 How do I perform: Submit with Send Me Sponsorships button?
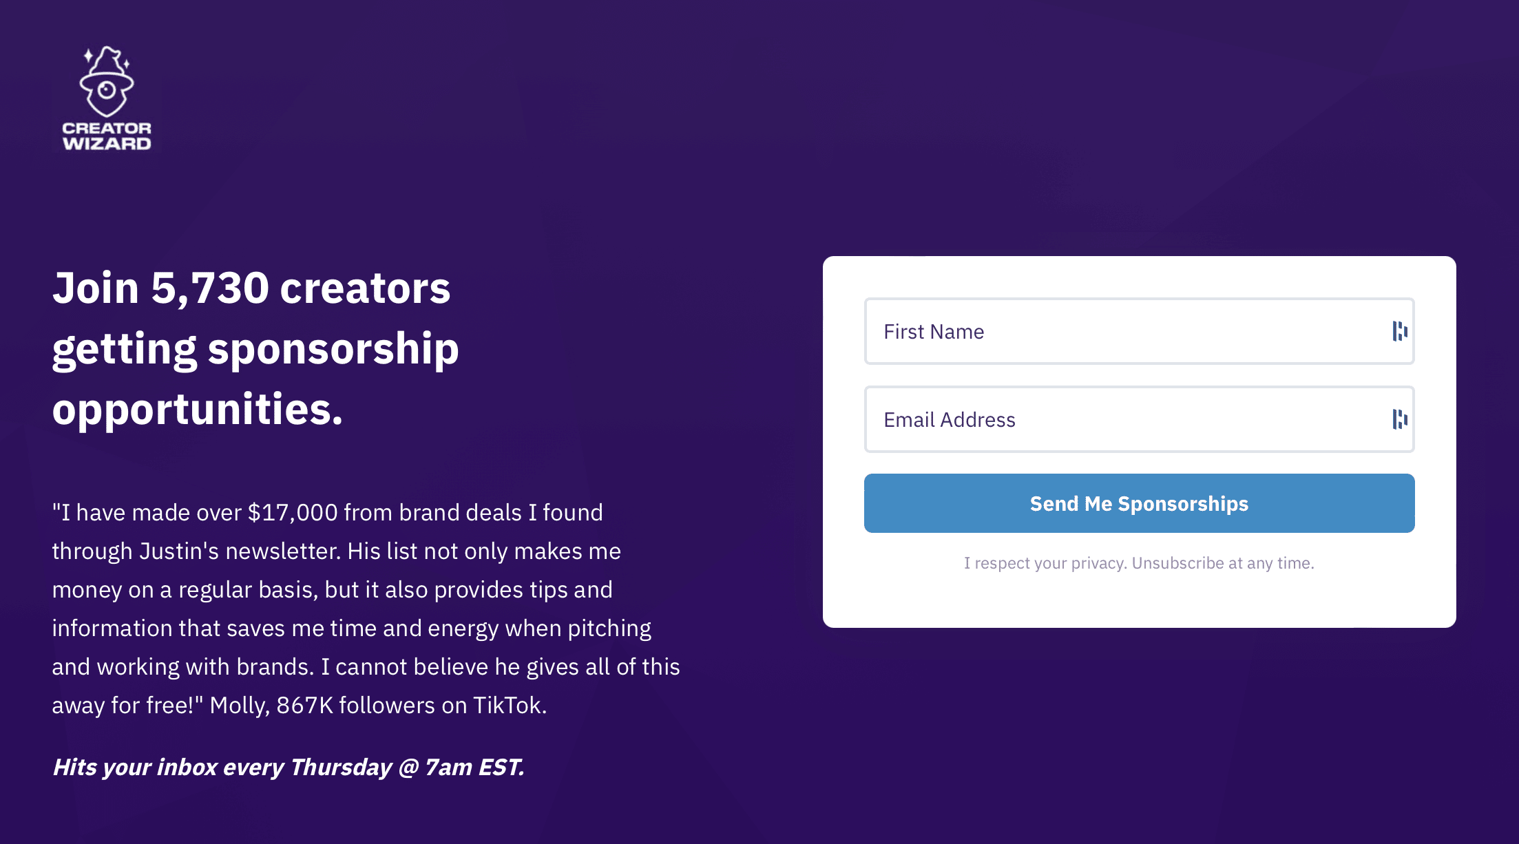click(x=1139, y=503)
